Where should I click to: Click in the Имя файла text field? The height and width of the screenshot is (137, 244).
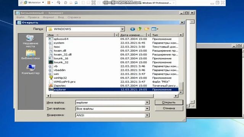(110, 102)
